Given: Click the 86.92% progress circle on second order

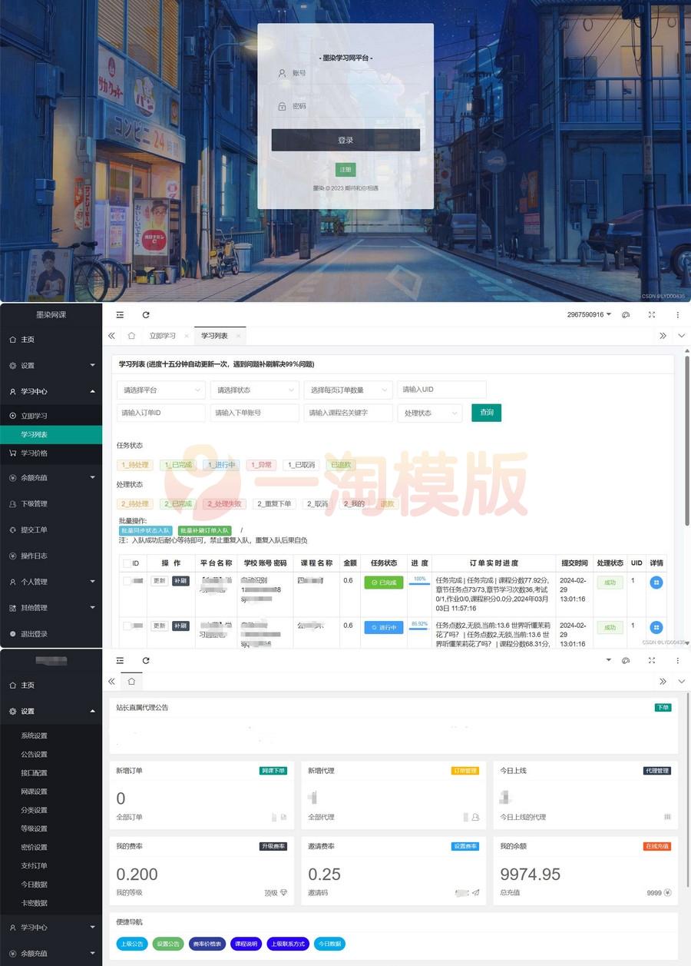Looking at the screenshot, I should pyautogui.click(x=419, y=627).
